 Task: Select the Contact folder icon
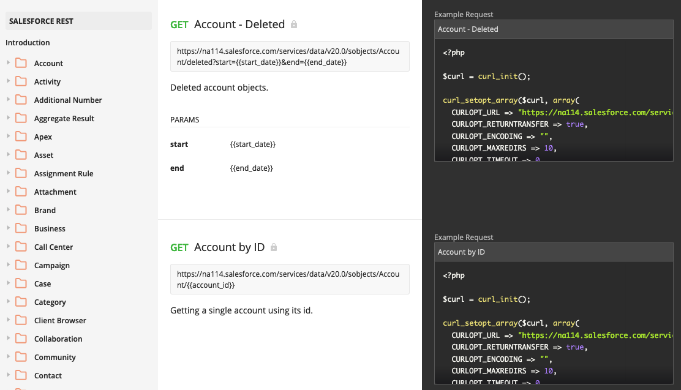coord(21,376)
